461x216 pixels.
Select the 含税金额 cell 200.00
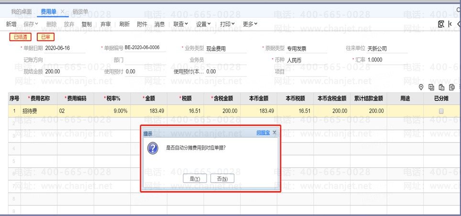222,111
